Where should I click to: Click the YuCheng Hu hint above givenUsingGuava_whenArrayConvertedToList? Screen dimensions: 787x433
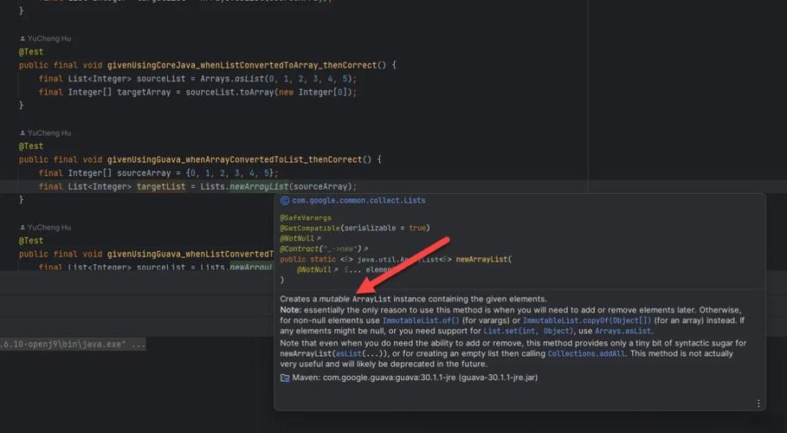(49, 133)
